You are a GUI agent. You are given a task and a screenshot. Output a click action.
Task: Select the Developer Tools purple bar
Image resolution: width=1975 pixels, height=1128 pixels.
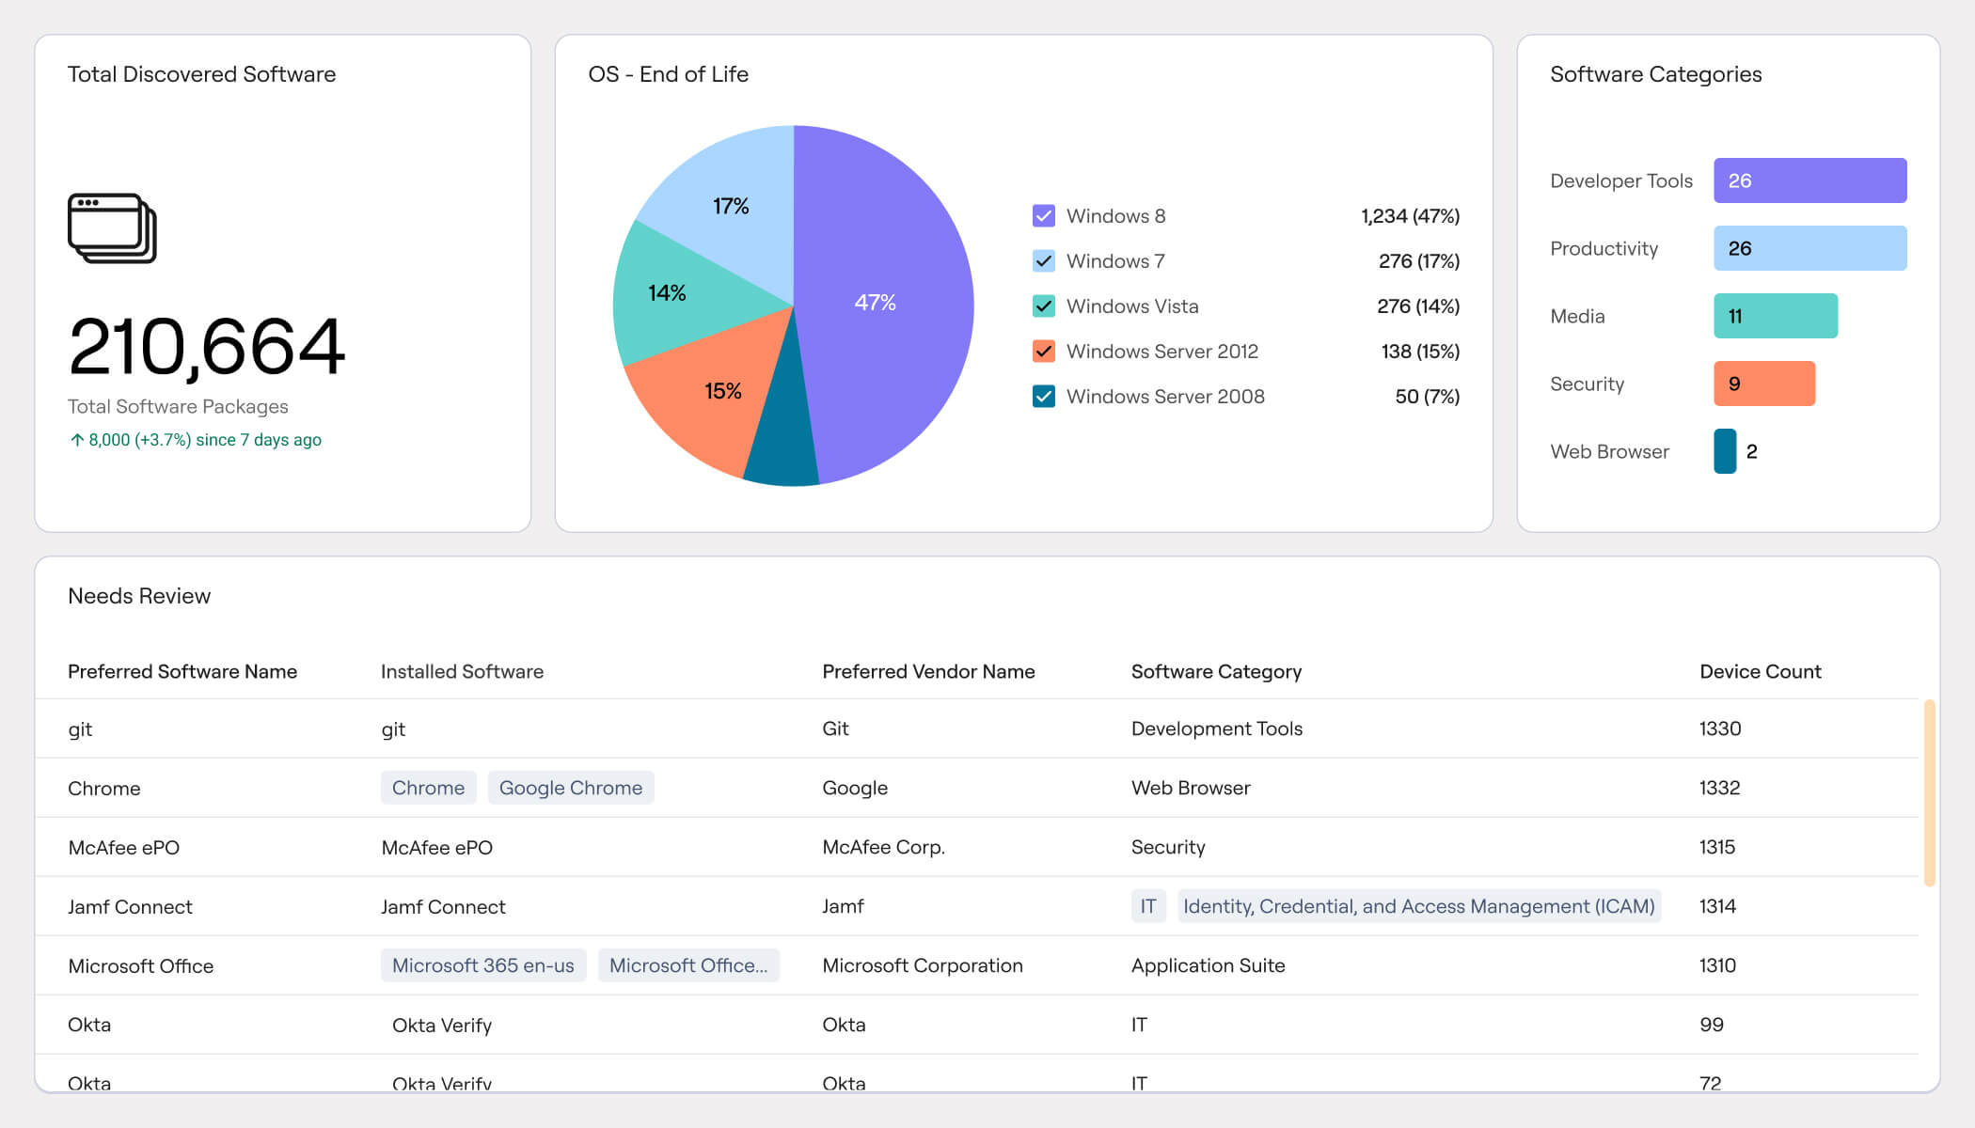point(1809,180)
